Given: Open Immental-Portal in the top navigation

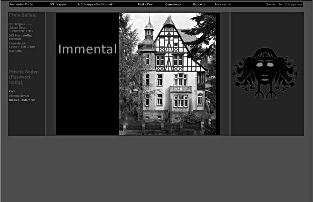Looking at the screenshot, I should (22, 5).
